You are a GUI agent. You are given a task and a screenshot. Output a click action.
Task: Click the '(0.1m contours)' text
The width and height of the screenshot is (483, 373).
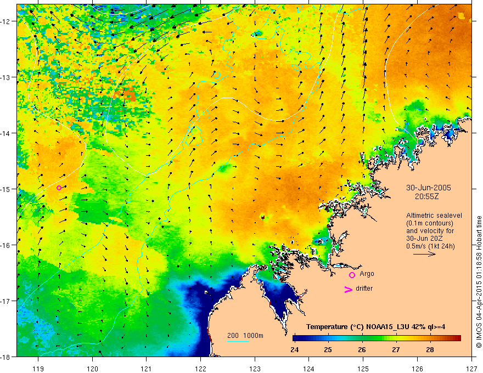[x=430, y=223]
